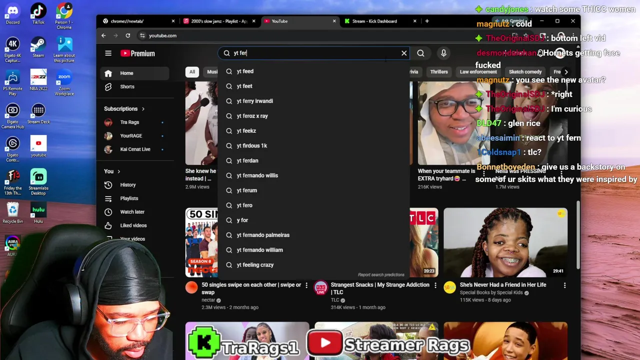The width and height of the screenshot is (640, 360).
Task: Open Stream Deck desktop icon
Action: click(38, 113)
